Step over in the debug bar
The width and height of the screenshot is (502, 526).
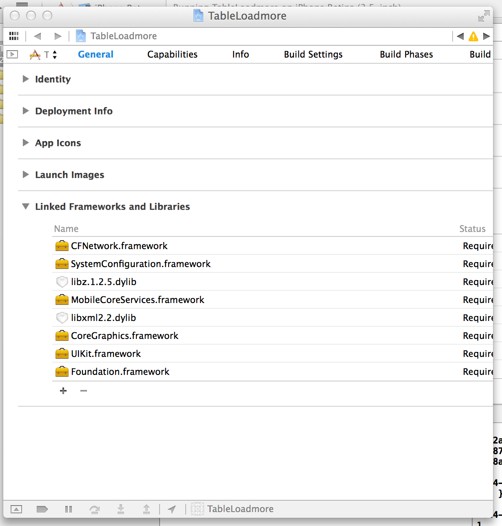click(94, 509)
